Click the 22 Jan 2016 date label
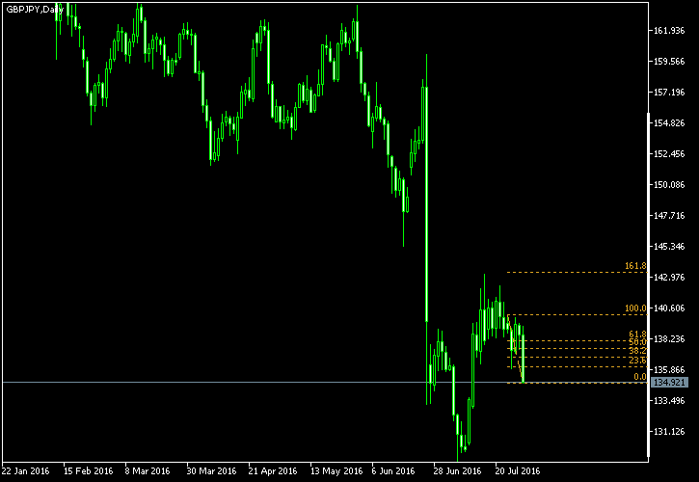Viewport: 699px width, 482px height. click(26, 471)
